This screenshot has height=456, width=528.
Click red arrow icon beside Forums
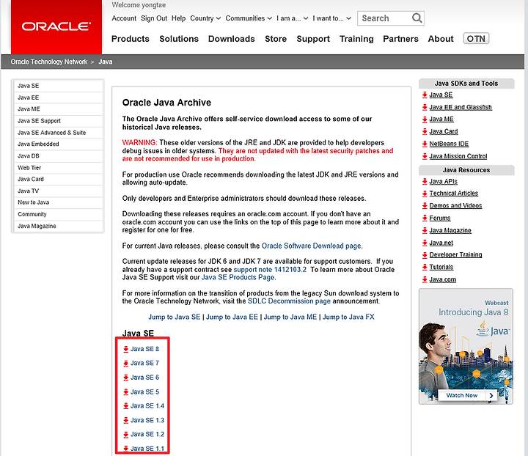[x=425, y=218]
